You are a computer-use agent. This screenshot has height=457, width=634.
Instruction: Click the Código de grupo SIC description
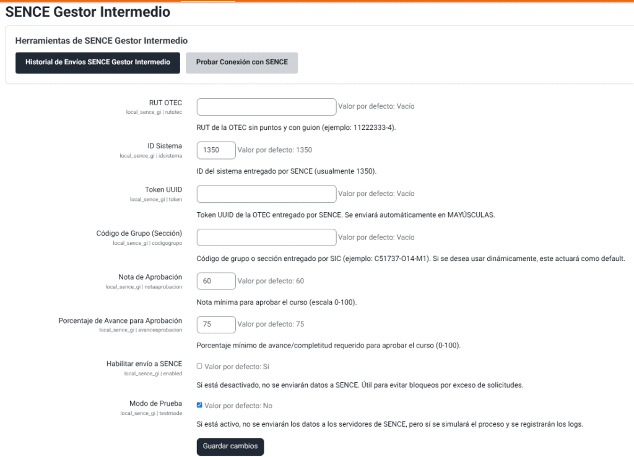coord(411,258)
